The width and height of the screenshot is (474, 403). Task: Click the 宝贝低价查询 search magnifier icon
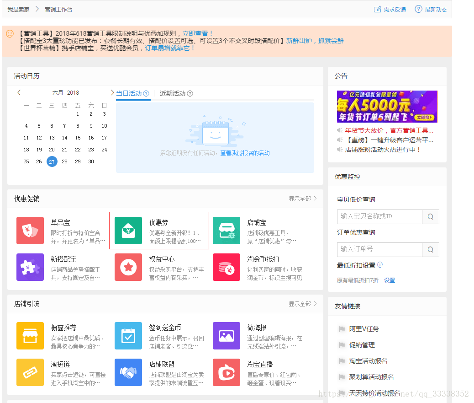431,217
